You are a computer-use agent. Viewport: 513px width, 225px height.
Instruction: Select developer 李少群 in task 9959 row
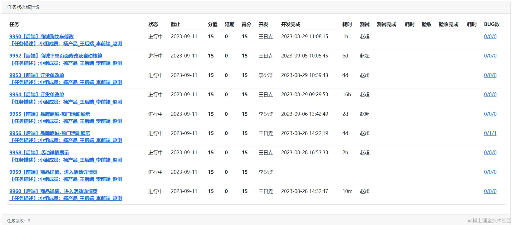point(266,172)
